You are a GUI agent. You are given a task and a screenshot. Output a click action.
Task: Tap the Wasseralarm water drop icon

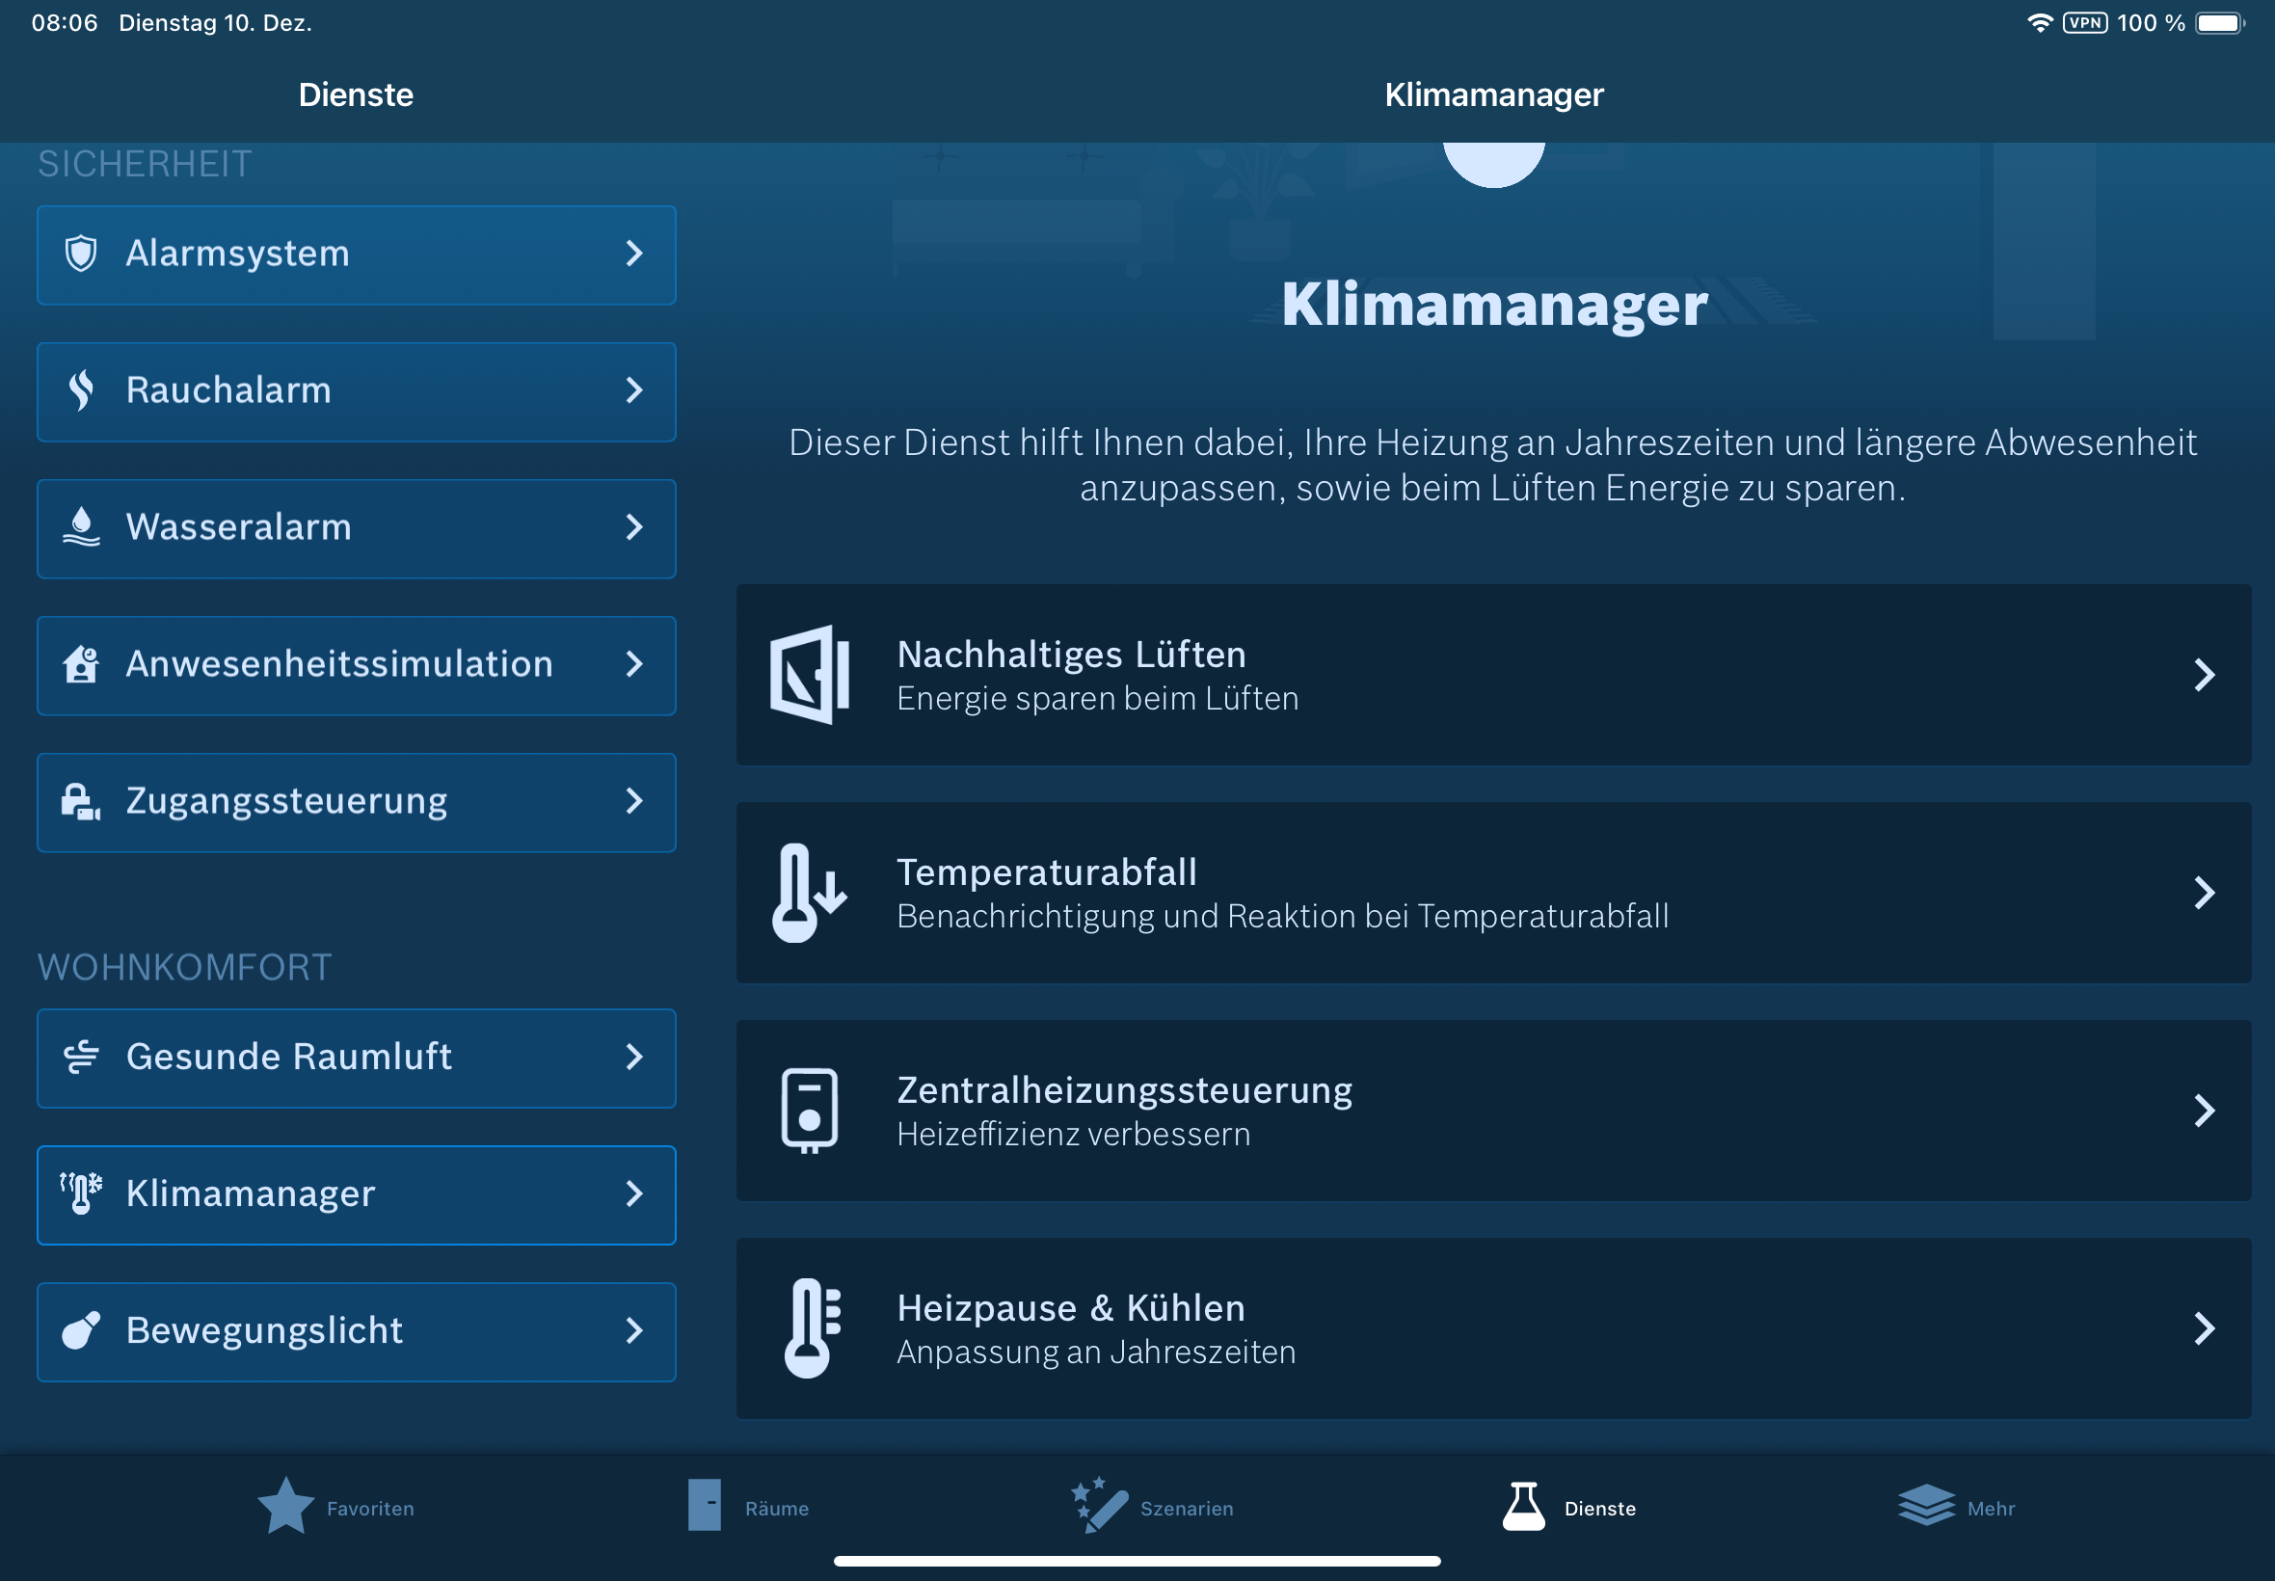(x=80, y=527)
